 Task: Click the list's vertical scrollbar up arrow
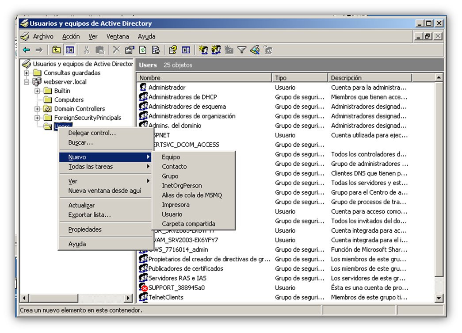point(439,77)
